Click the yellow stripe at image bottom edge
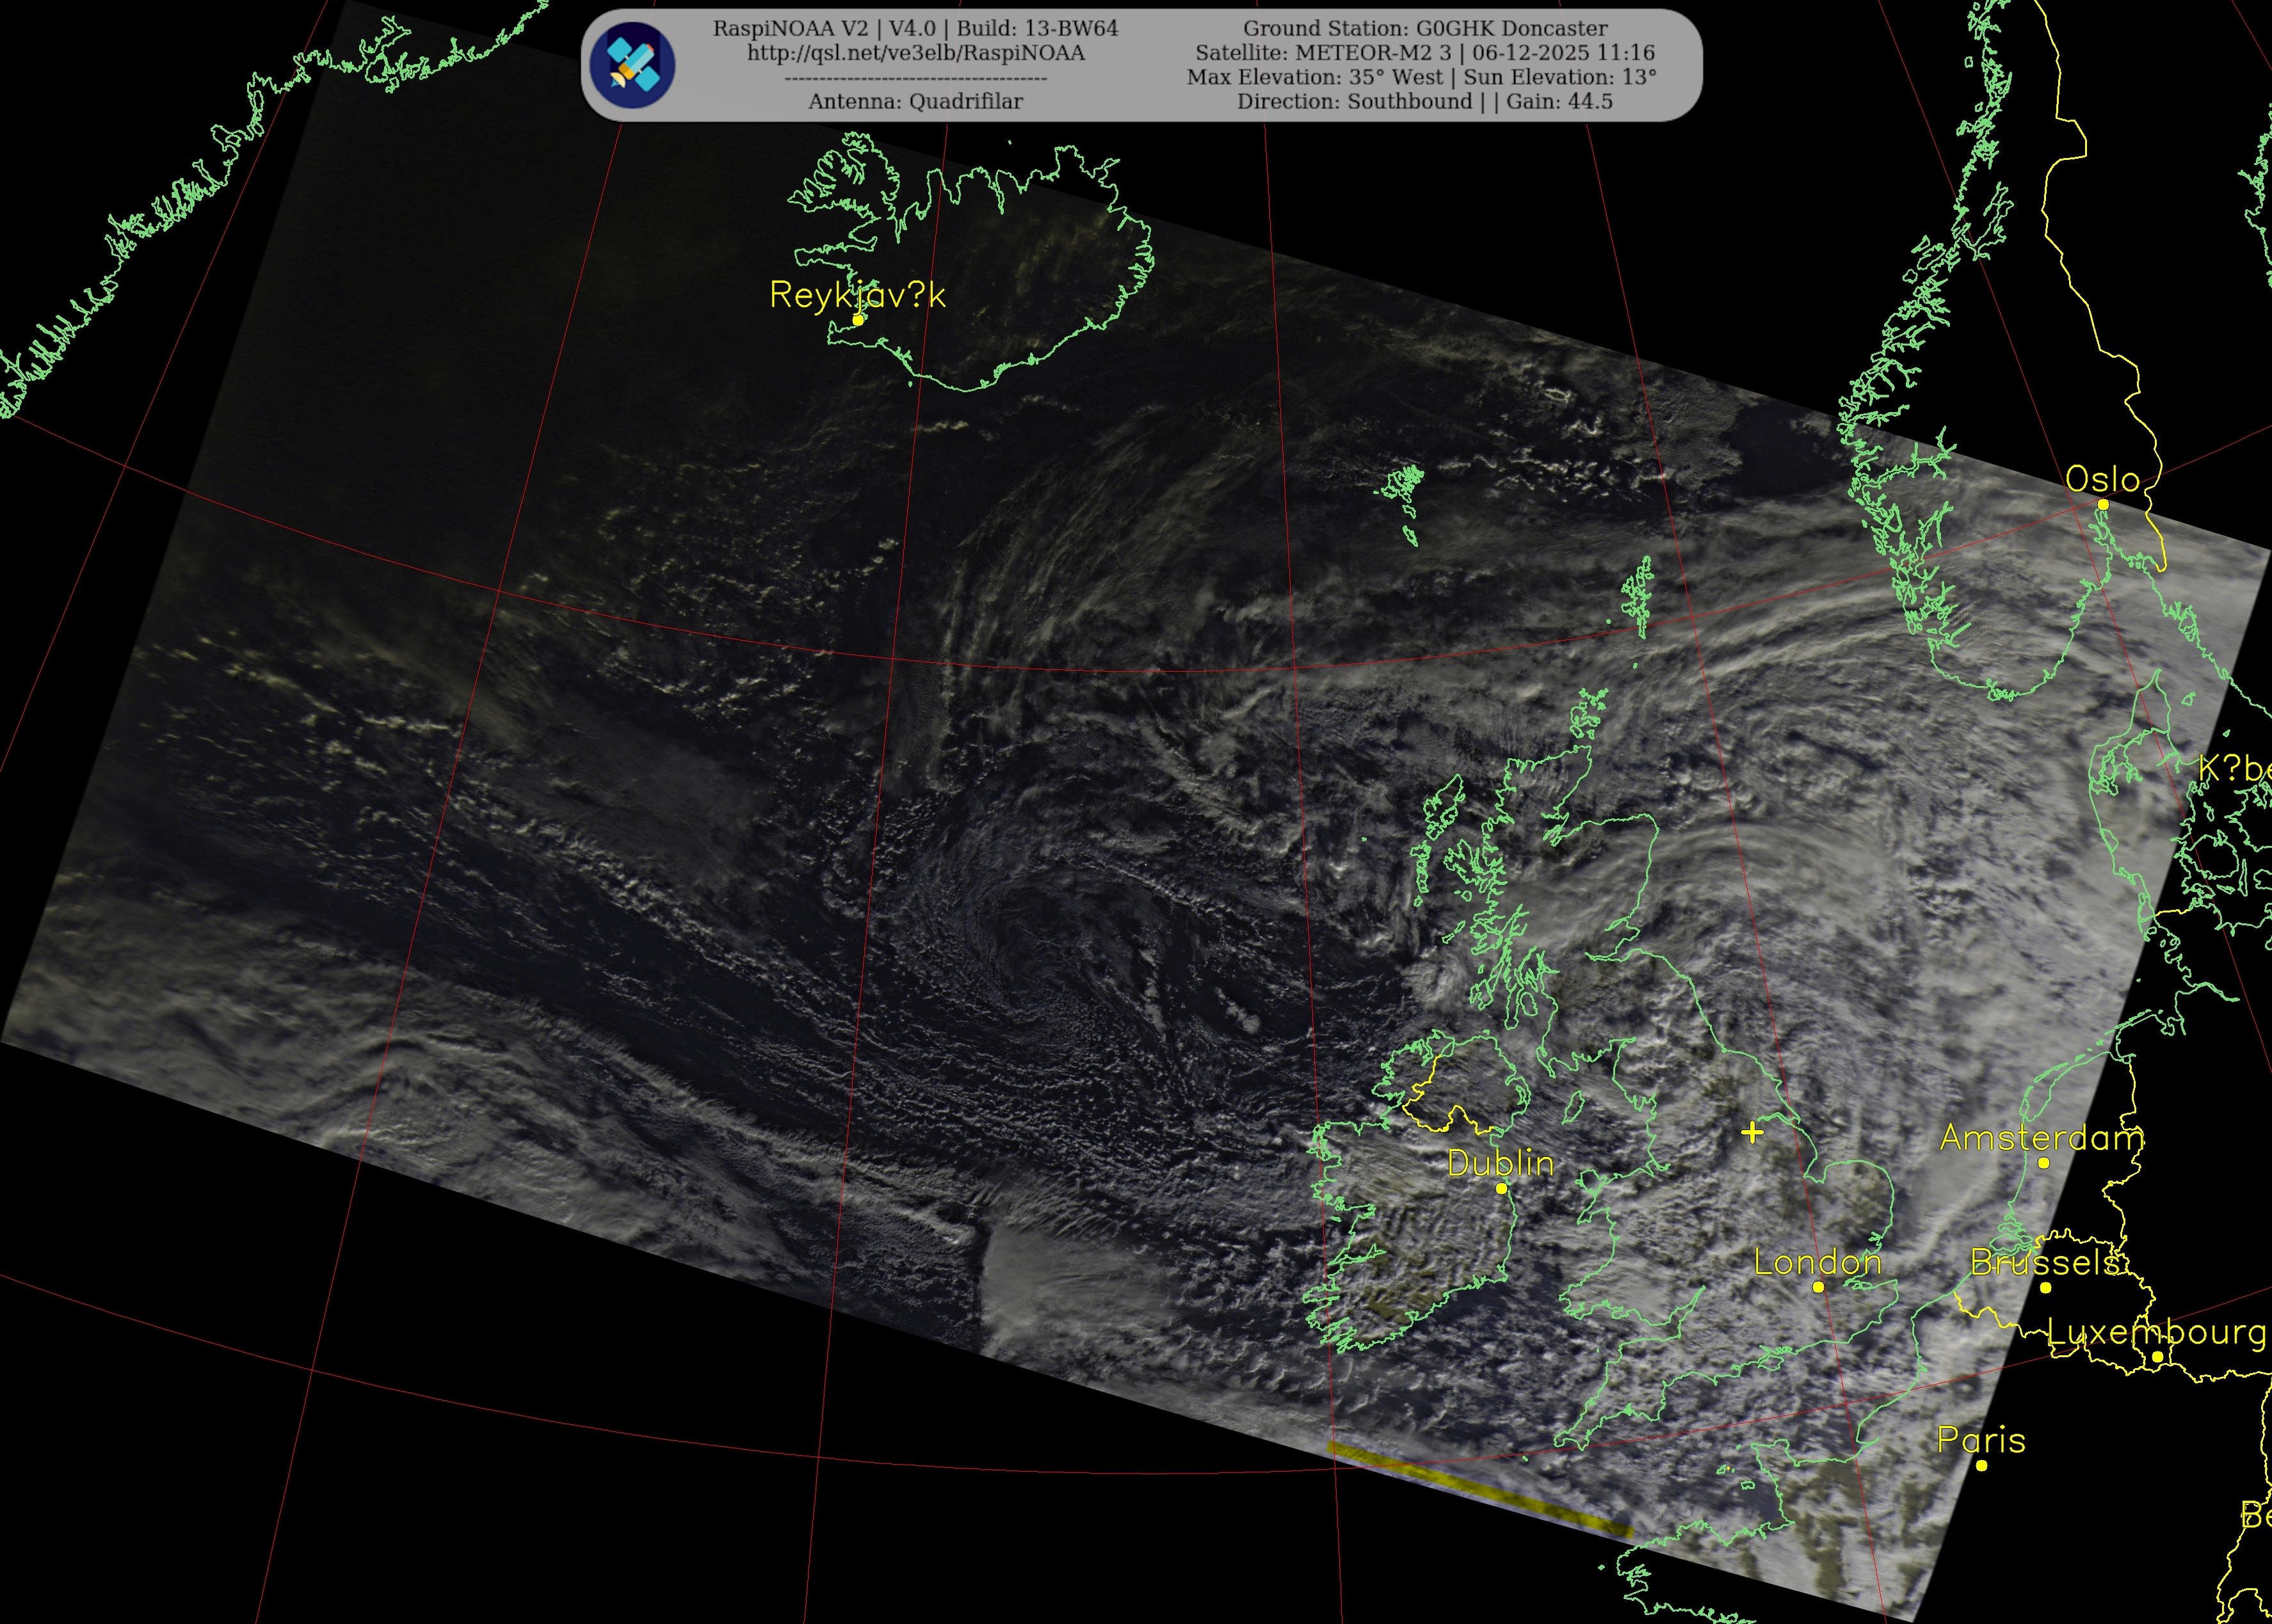This screenshot has height=1624, width=2272. pyautogui.click(x=1479, y=1489)
